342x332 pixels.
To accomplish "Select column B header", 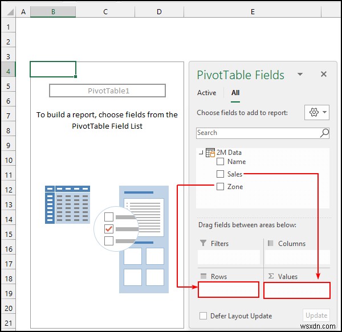I will (x=53, y=12).
